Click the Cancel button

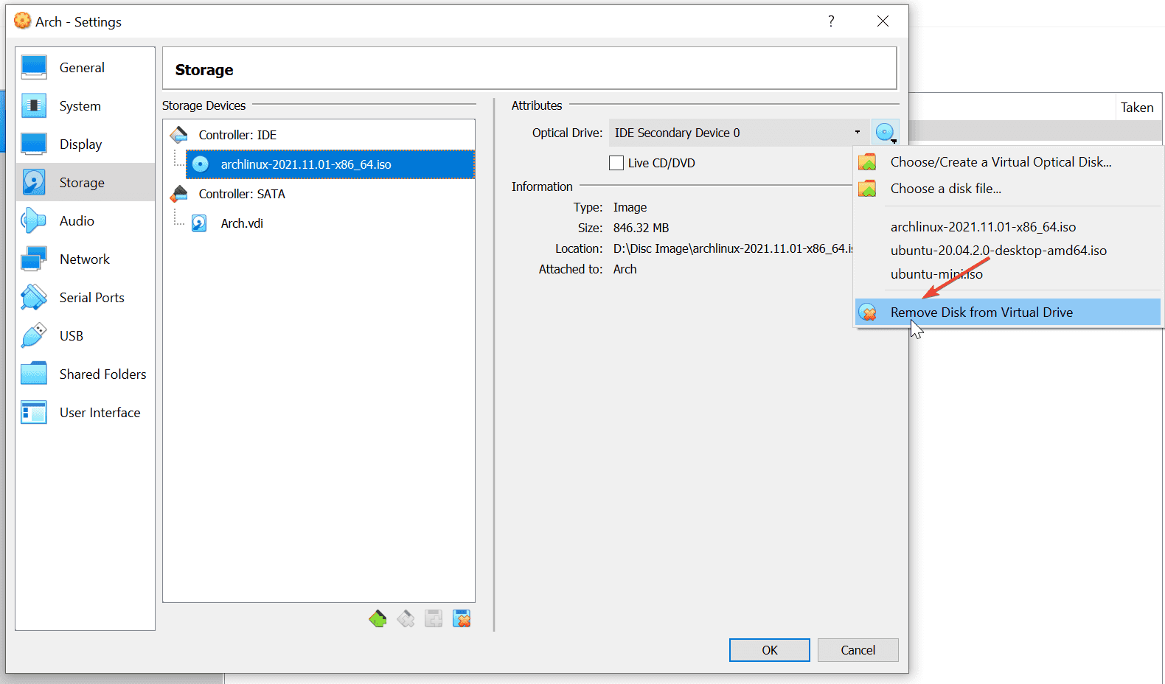(858, 650)
